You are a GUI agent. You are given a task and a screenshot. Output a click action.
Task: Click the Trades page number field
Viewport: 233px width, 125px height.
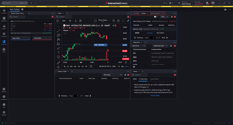point(152,38)
